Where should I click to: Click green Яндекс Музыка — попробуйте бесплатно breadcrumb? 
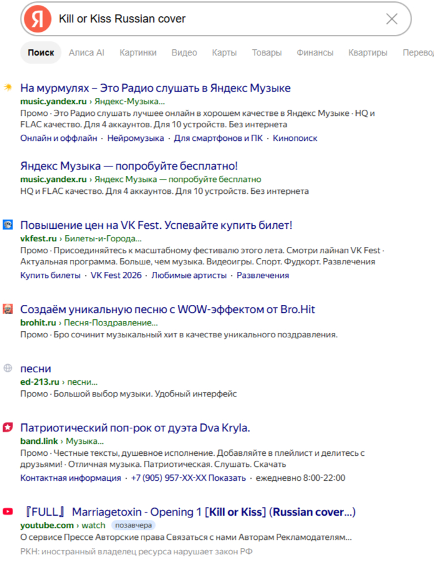[x=178, y=180]
